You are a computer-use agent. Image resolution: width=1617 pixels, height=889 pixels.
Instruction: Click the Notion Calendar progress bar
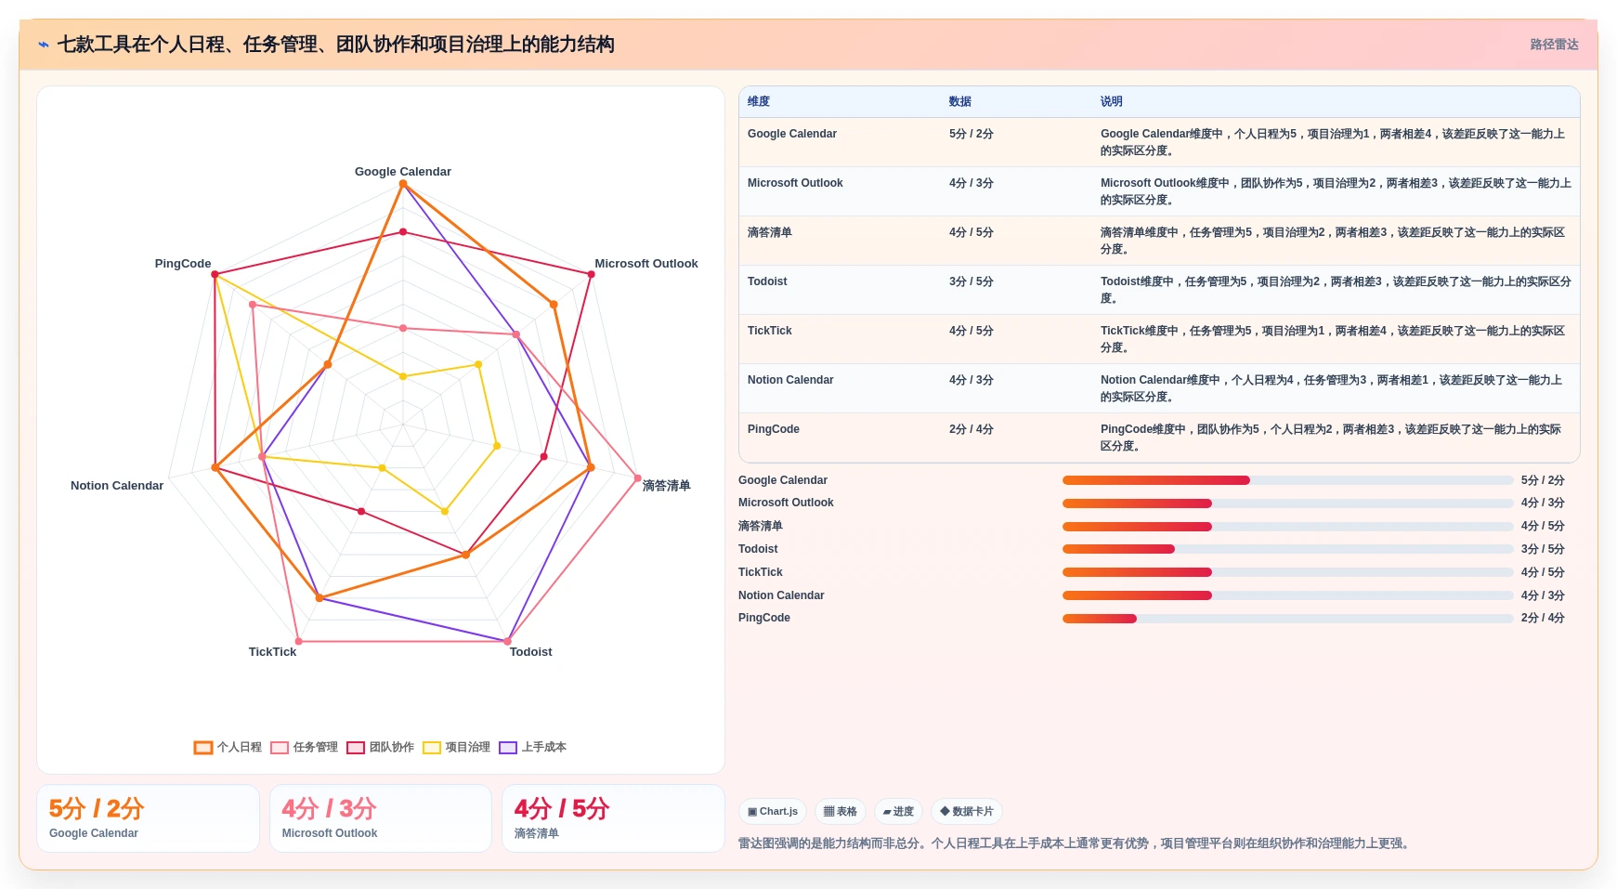click(1287, 595)
